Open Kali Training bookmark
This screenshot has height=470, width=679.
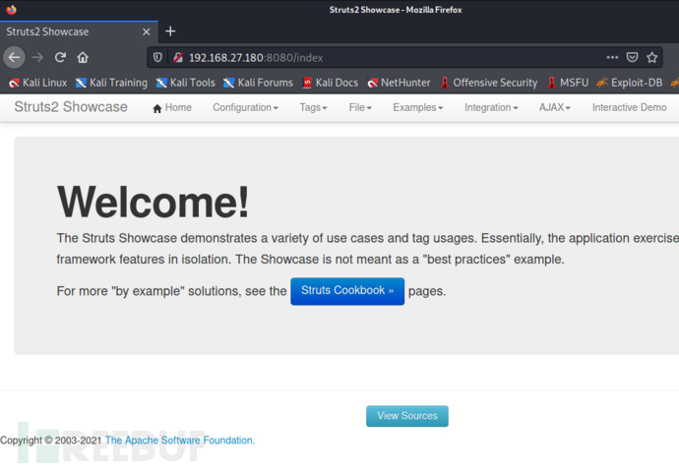pyautogui.click(x=111, y=83)
